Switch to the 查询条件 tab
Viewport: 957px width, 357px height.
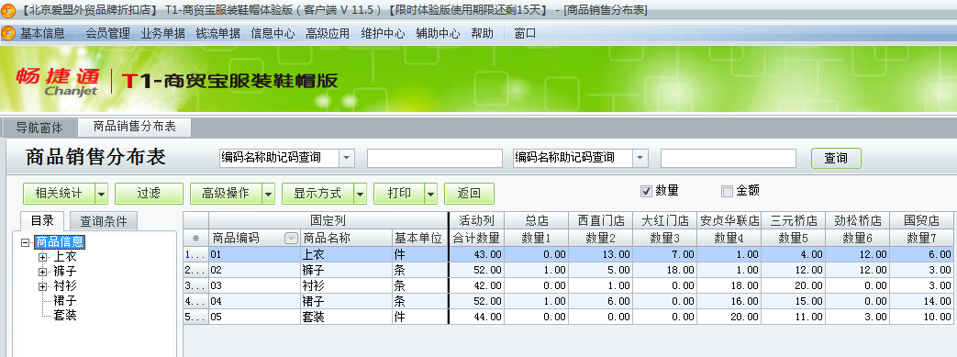pyautogui.click(x=103, y=221)
